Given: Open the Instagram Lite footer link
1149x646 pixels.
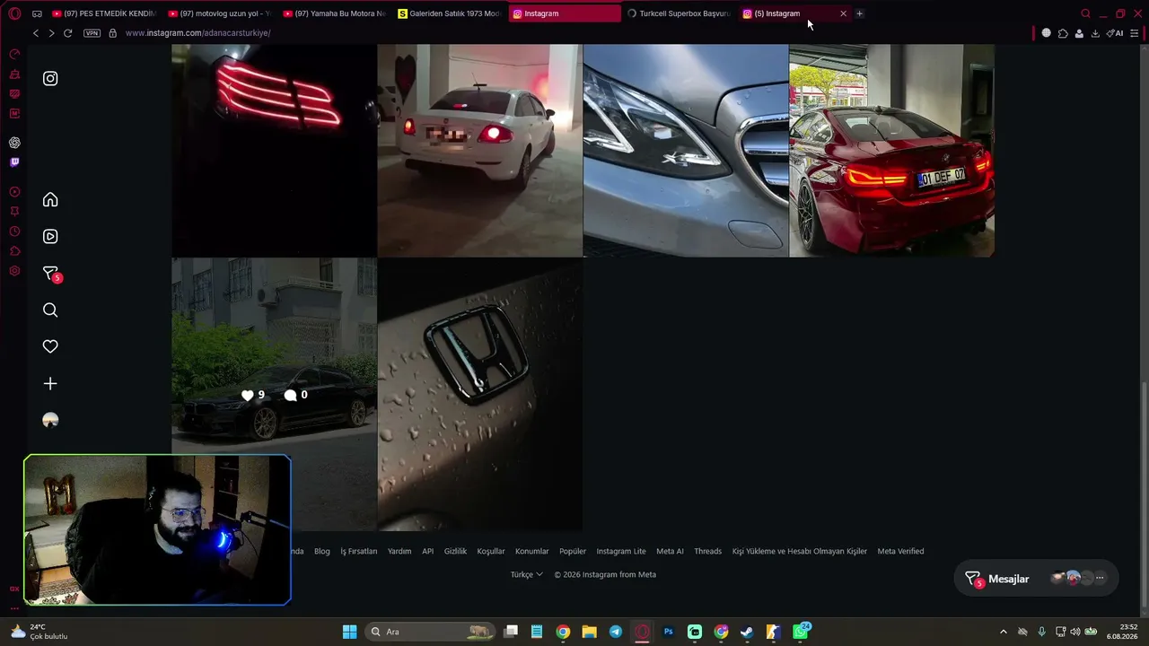Looking at the screenshot, I should pyautogui.click(x=621, y=551).
